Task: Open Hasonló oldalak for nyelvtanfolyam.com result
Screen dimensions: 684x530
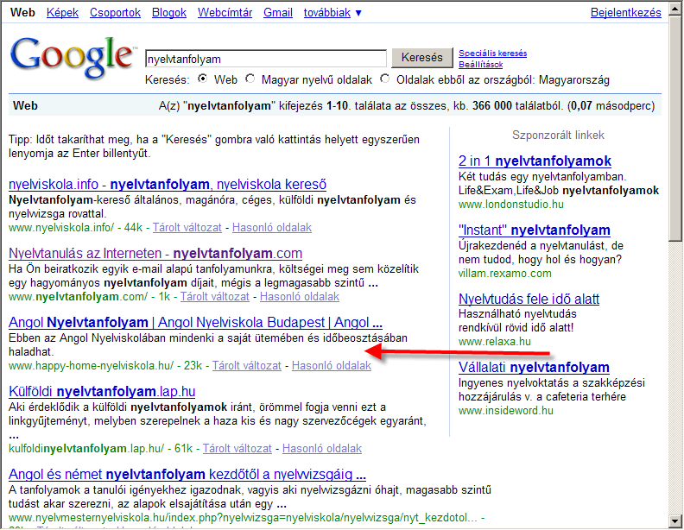Action: [299, 297]
